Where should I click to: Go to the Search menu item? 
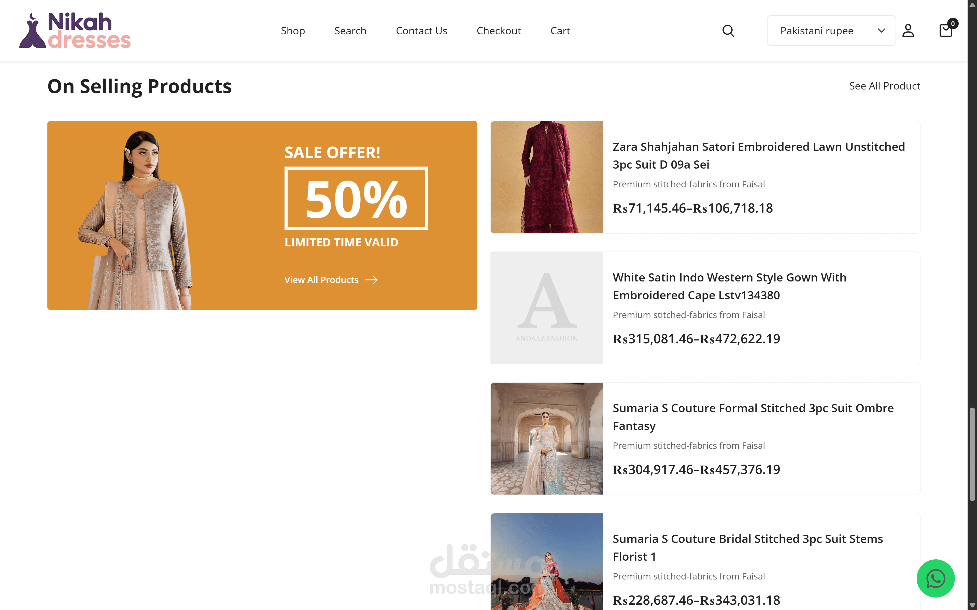pos(350,31)
